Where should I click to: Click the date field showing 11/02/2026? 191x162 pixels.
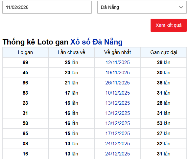click(x=47, y=7)
